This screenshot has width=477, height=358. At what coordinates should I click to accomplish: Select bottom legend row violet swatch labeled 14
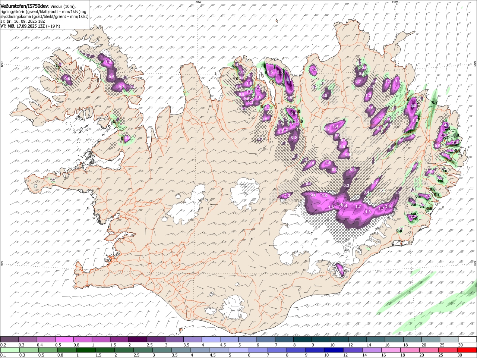[x=372, y=350]
